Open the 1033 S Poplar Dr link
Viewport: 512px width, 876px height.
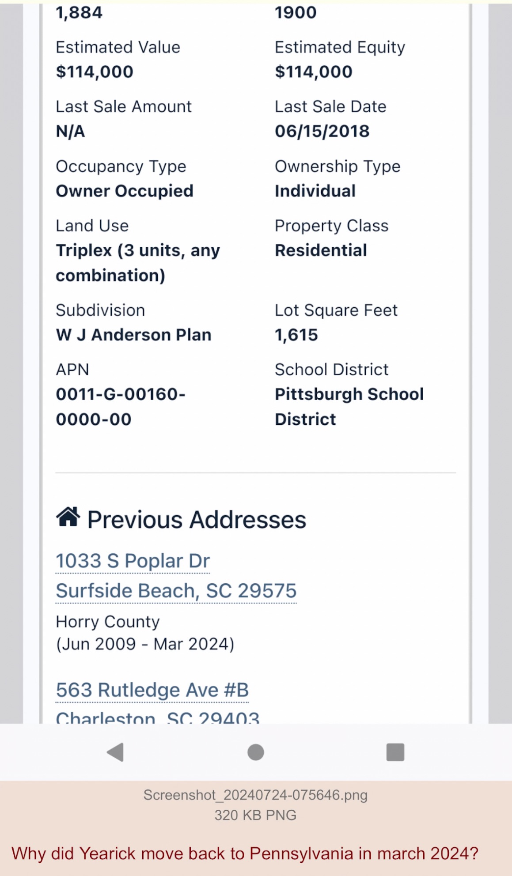(x=133, y=561)
